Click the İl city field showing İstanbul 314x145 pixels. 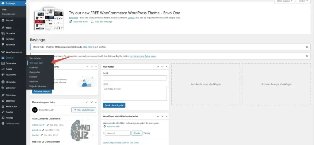118,133
